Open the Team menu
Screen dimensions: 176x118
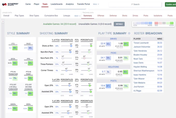point(45,4)
